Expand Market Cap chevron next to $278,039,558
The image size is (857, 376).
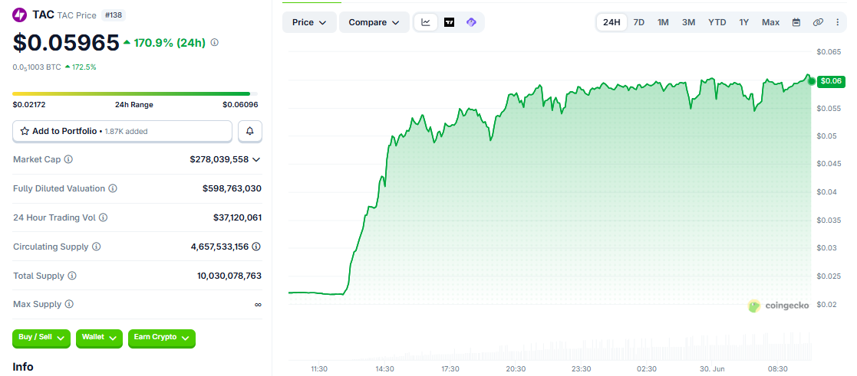click(256, 159)
